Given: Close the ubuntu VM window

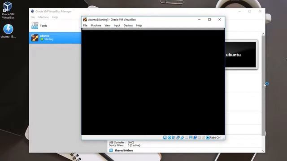Looking at the screenshot, I should [x=220, y=20].
